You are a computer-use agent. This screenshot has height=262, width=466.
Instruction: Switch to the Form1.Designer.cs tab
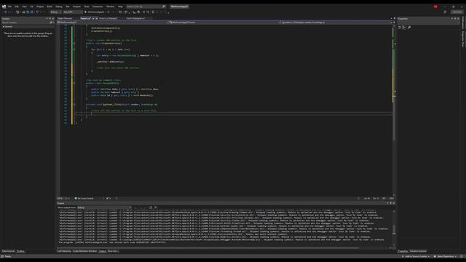pos(135,18)
